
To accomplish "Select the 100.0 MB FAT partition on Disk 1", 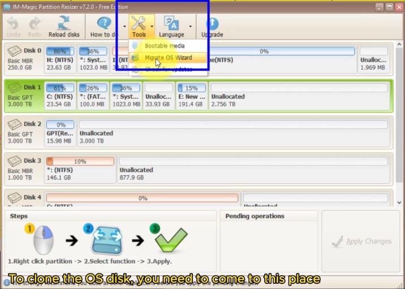I will (93, 96).
